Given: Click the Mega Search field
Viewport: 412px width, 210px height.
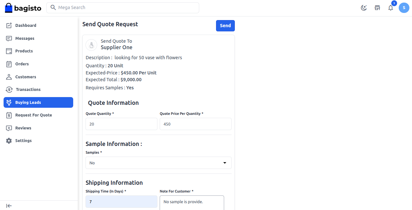Looking at the screenshot, I should coord(122,7).
